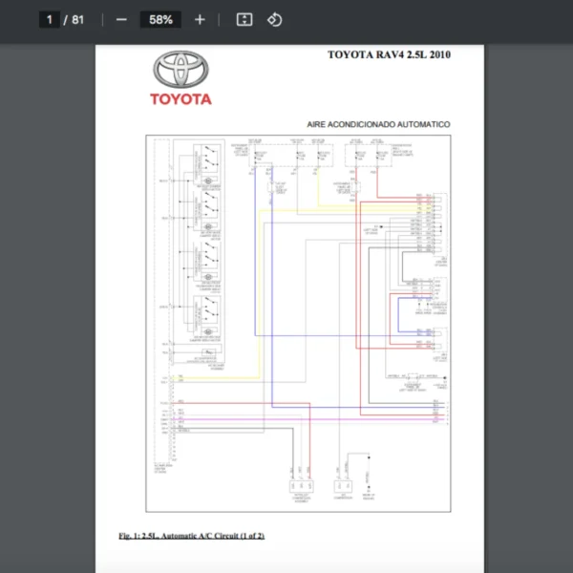Click the A/C amplifier label at the diagram's bottom left
The height and width of the screenshot is (573, 573).
point(164,470)
